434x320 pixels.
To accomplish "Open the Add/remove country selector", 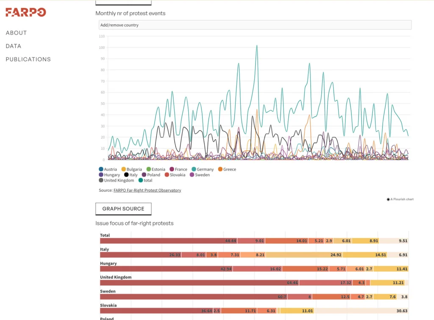I will pyautogui.click(x=254, y=25).
